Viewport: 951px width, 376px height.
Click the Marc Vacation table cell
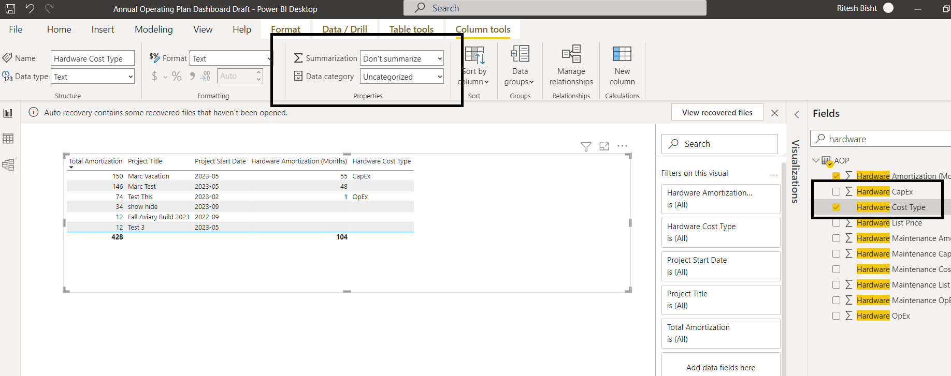[149, 176]
